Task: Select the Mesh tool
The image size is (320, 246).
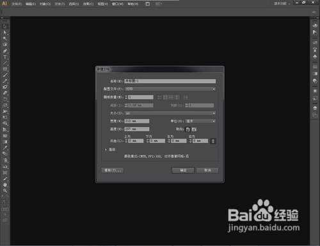Action: 5,135
